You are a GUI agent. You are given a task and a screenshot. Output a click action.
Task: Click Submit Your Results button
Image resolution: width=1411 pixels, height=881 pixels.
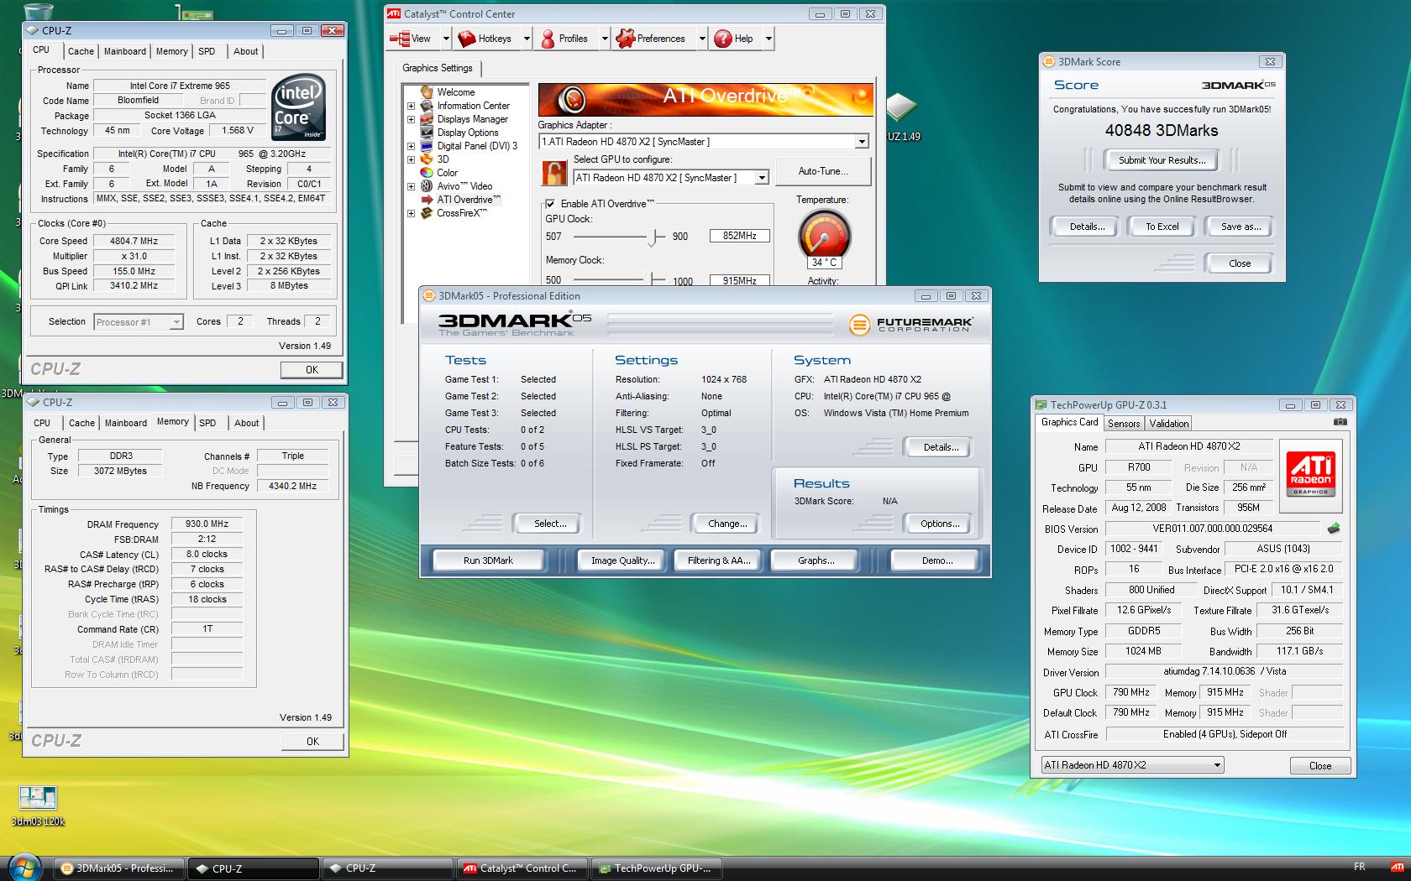coord(1162,160)
